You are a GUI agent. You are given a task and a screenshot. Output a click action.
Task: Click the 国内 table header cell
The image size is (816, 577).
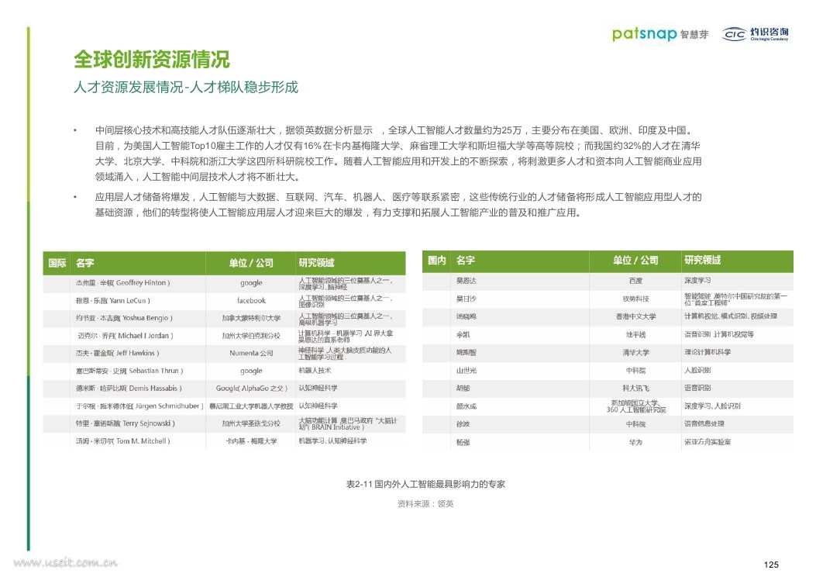[436, 261]
